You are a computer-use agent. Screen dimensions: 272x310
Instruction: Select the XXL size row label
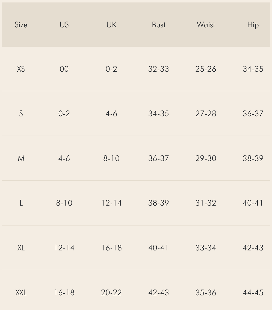(21, 293)
